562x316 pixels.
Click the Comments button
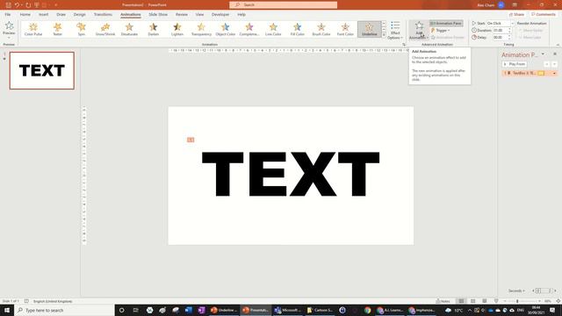[x=544, y=14]
